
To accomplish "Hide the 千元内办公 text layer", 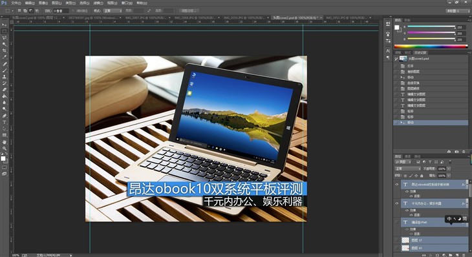I will pos(397,203).
